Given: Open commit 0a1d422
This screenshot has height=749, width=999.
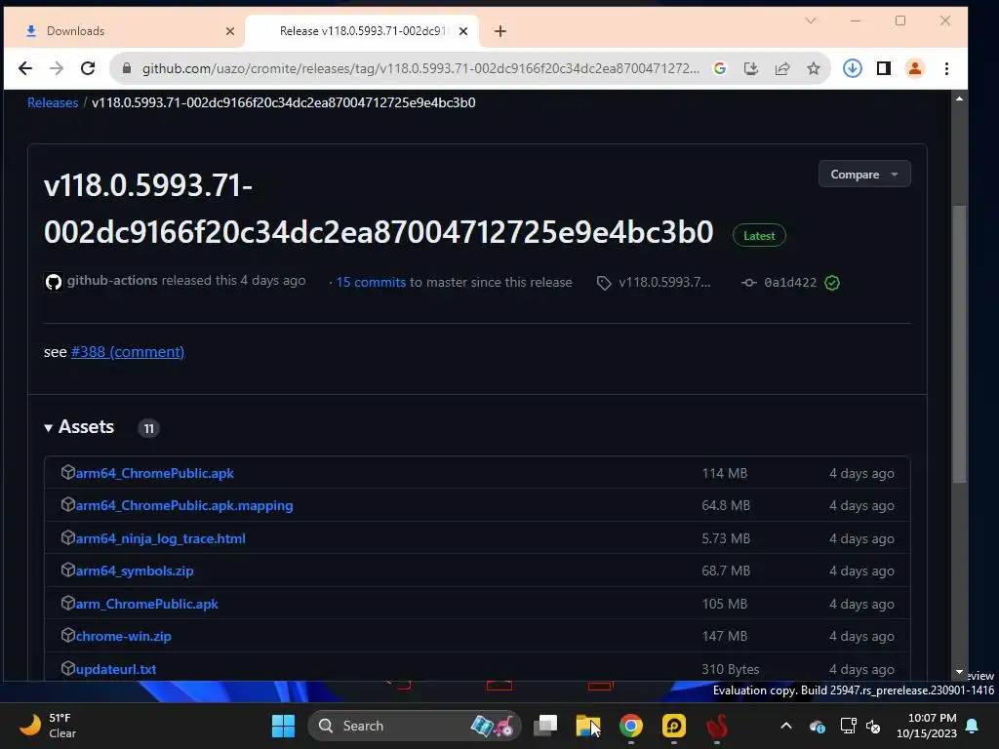Looking at the screenshot, I should click(790, 282).
